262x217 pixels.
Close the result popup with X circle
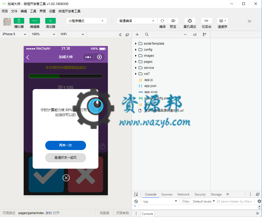click(66, 178)
